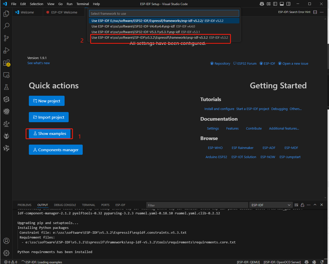
Task: Open the ESP-IDF output channel dropdown
Action: 271,205
